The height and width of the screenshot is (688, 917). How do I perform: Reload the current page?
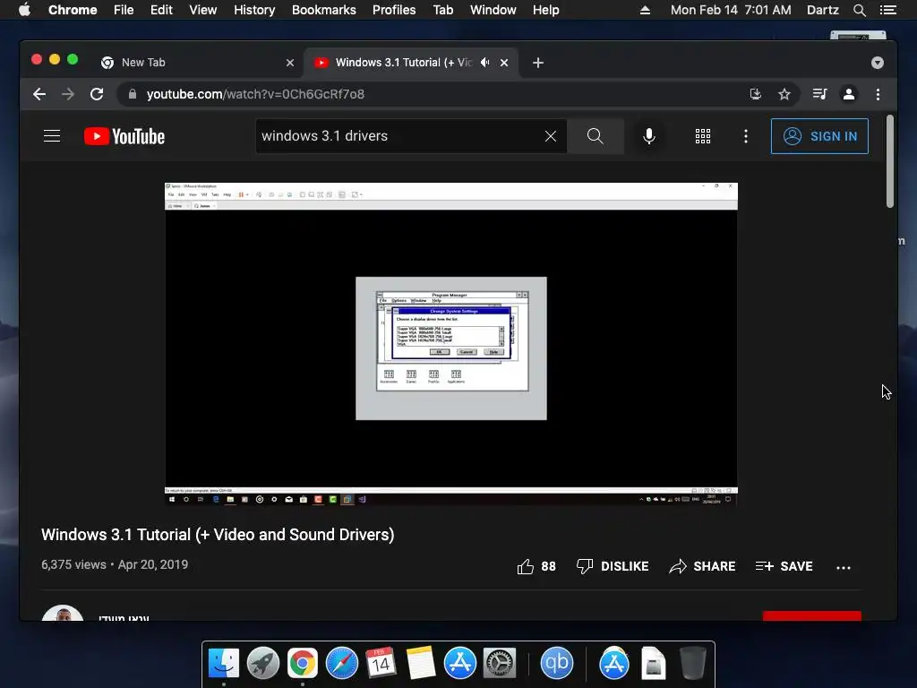[97, 94]
